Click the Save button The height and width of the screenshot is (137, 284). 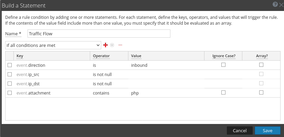[x=267, y=130]
